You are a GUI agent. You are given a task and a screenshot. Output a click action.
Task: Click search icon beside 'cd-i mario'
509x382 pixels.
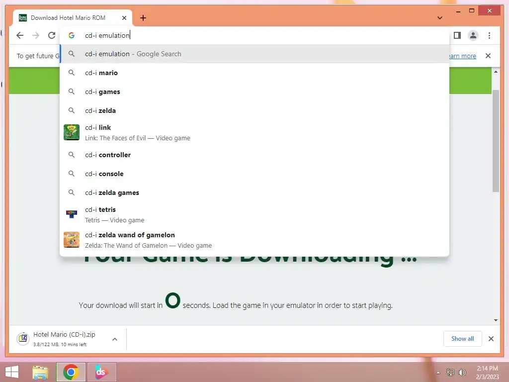(72, 73)
